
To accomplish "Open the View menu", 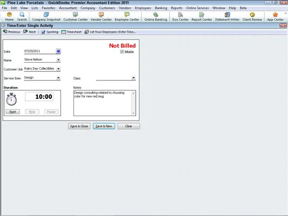I will pos(24,8).
